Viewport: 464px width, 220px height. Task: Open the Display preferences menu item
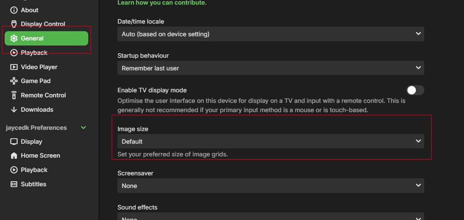pos(31,142)
